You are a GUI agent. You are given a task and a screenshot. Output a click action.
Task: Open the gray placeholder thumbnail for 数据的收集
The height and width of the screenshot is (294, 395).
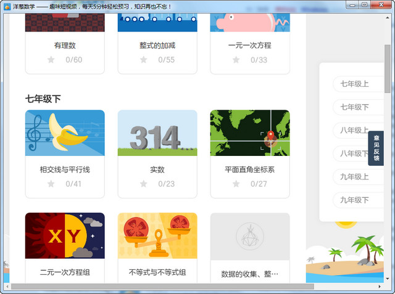[250, 237]
